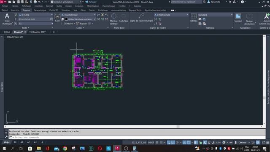Switch to the A1 layout tab
This screenshot has height=152, width=270.
pos(22,142)
